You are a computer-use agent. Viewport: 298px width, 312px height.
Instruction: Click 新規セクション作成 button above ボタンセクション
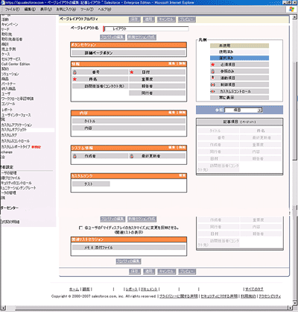pos(142,37)
